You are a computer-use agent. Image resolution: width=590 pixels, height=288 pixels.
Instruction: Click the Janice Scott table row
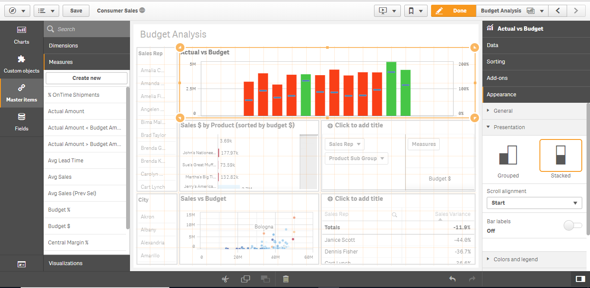[398, 240]
